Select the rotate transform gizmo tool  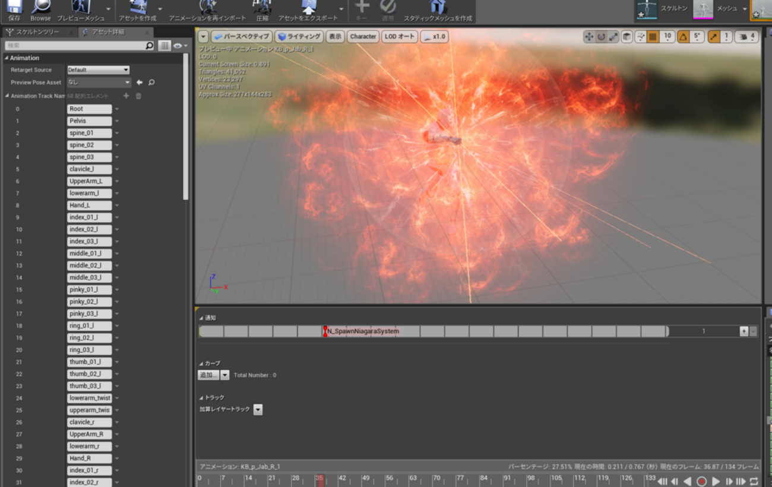tap(601, 37)
